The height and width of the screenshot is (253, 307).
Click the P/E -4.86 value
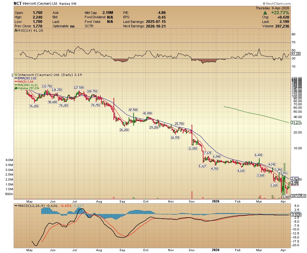tap(161, 13)
